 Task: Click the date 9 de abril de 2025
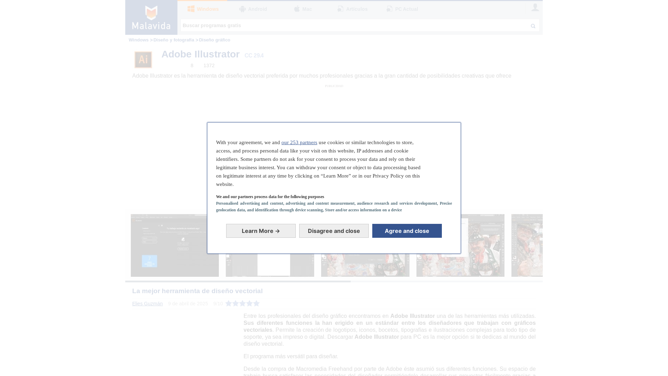[x=188, y=304]
